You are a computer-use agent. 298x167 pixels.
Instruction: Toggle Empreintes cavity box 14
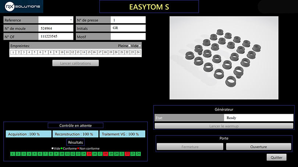84,52
